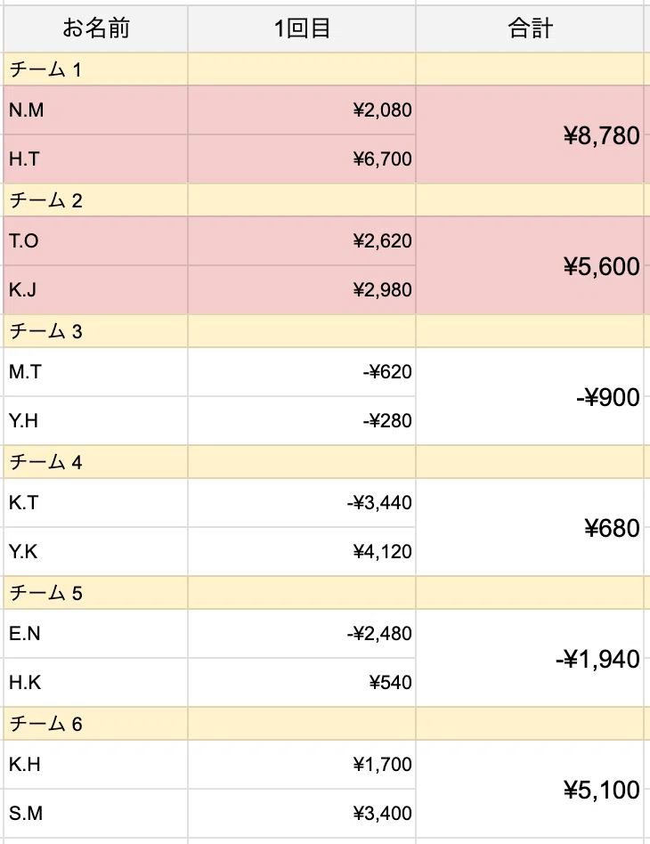
Task: Select the T.O name cell
Action: [96, 240]
